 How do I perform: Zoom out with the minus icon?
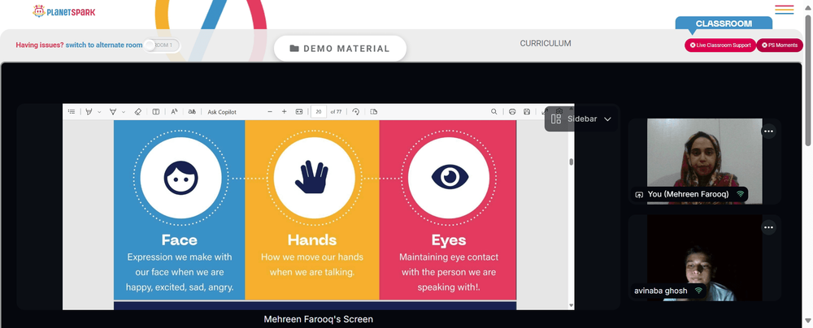tap(270, 111)
